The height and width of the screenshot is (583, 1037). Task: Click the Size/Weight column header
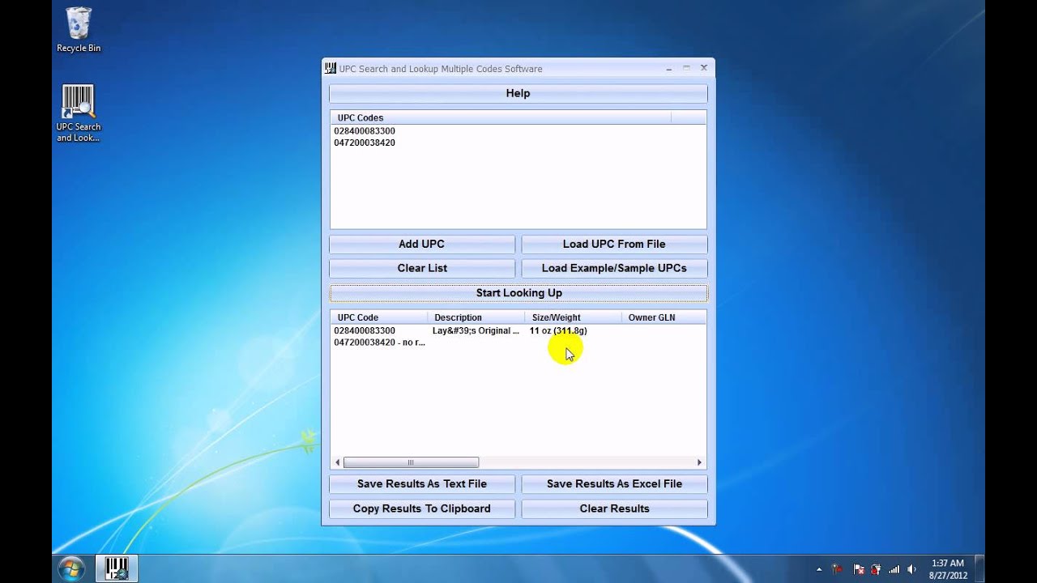573,317
